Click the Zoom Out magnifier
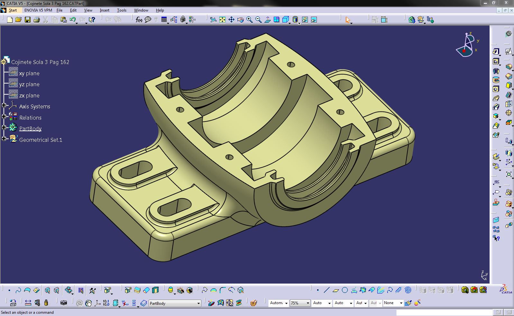The height and width of the screenshot is (316, 514). tap(258, 20)
